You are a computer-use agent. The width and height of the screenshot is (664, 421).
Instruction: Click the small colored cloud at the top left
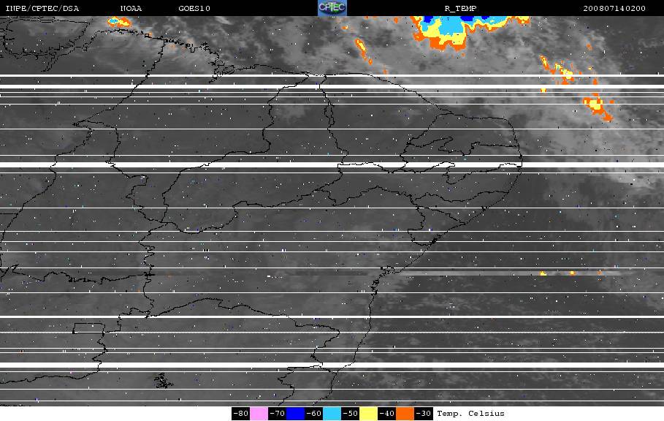click(x=118, y=22)
